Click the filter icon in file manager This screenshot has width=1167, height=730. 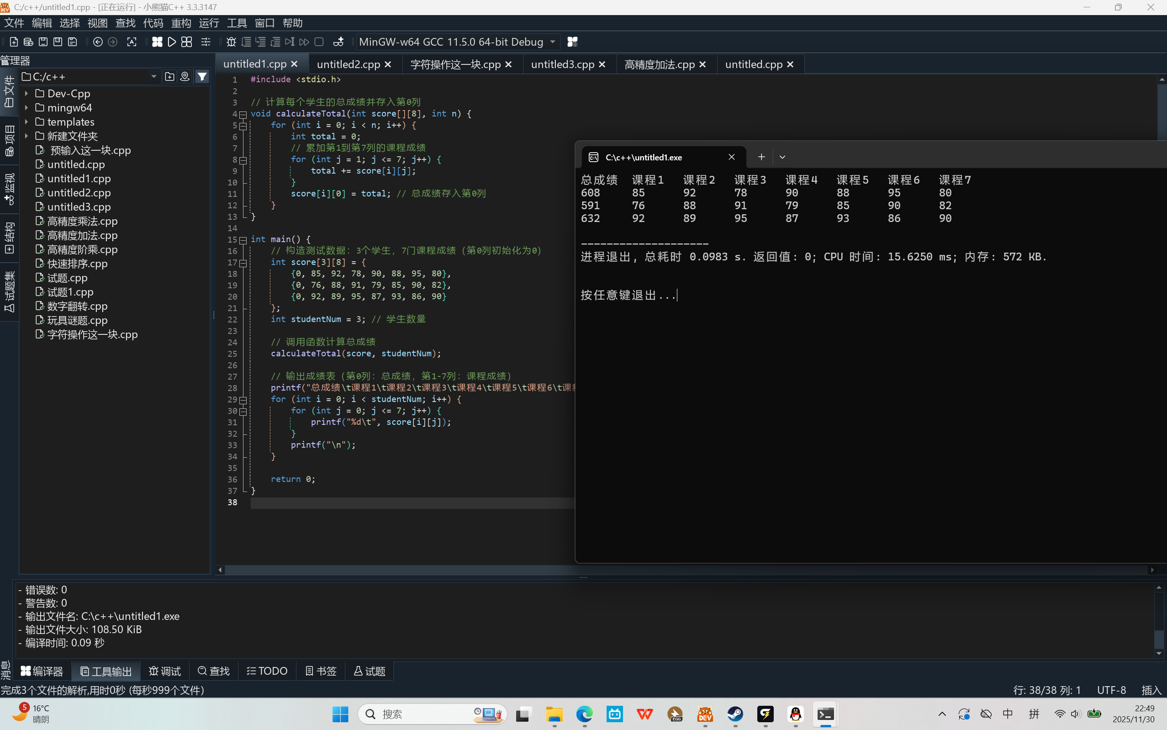point(202,77)
